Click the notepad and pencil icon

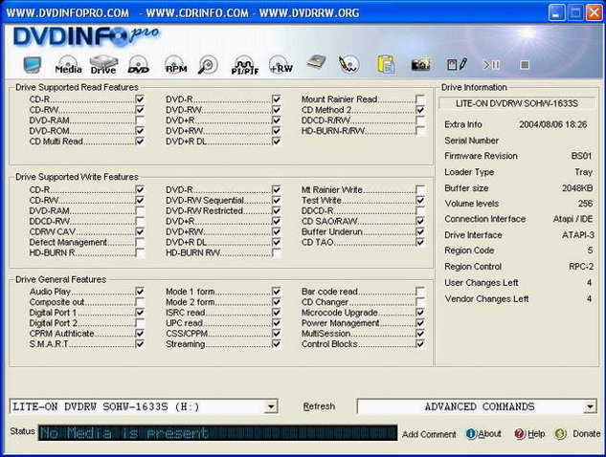457,64
